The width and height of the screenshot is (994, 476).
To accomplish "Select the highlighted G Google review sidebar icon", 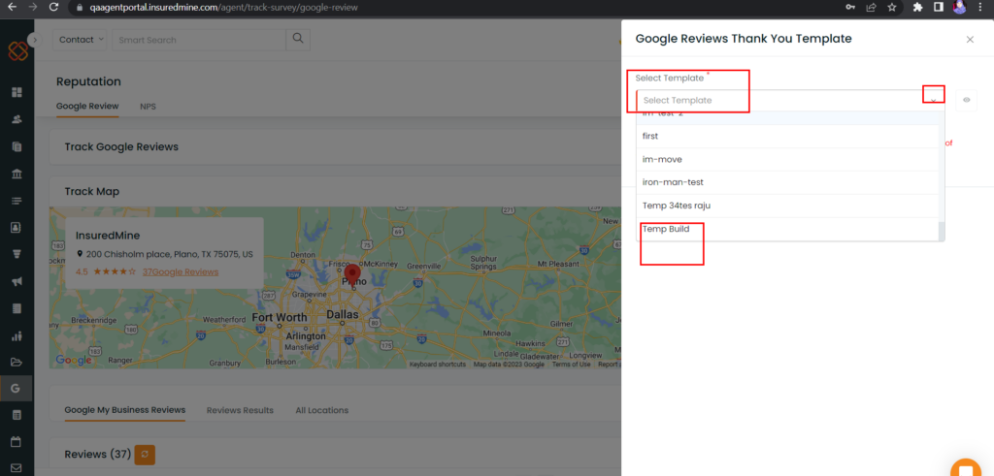I will tap(17, 388).
